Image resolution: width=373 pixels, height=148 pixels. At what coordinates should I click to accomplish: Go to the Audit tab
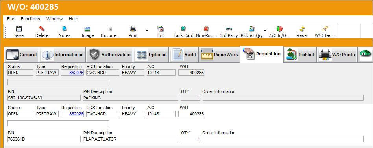[x=184, y=55]
